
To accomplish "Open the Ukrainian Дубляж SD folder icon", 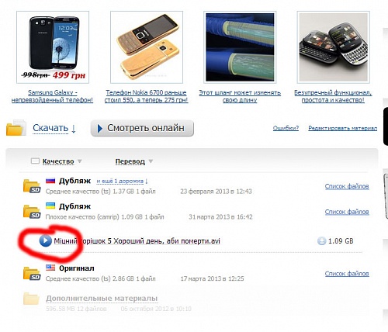I will tap(32, 212).
